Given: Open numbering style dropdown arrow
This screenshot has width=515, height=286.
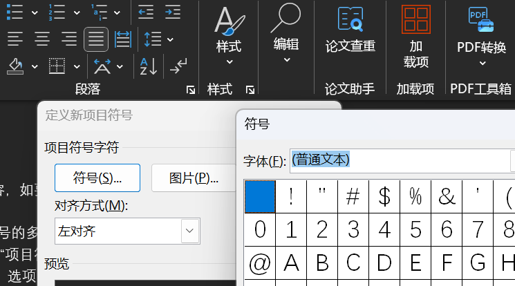Looking at the screenshot, I should click(x=77, y=13).
